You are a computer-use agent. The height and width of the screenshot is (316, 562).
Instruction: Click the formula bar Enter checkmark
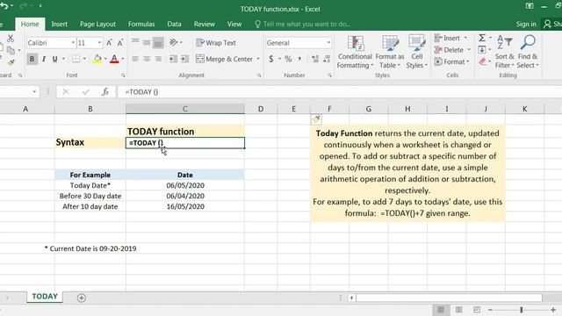click(x=86, y=92)
